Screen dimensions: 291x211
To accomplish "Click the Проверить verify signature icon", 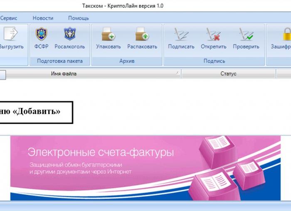I will pyautogui.click(x=246, y=34).
